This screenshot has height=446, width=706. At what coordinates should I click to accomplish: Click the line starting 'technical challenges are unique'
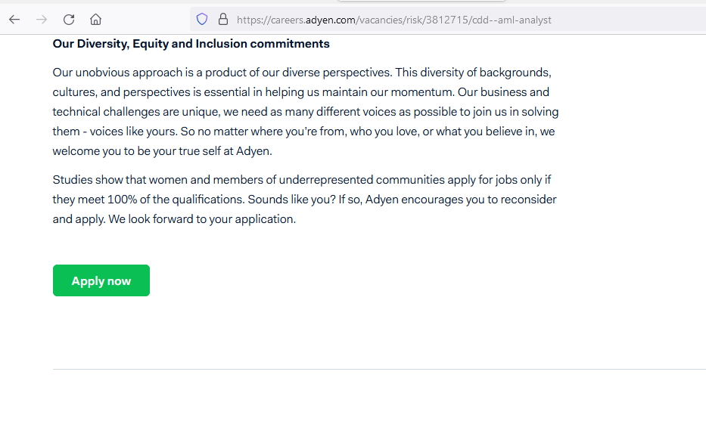click(x=305, y=112)
